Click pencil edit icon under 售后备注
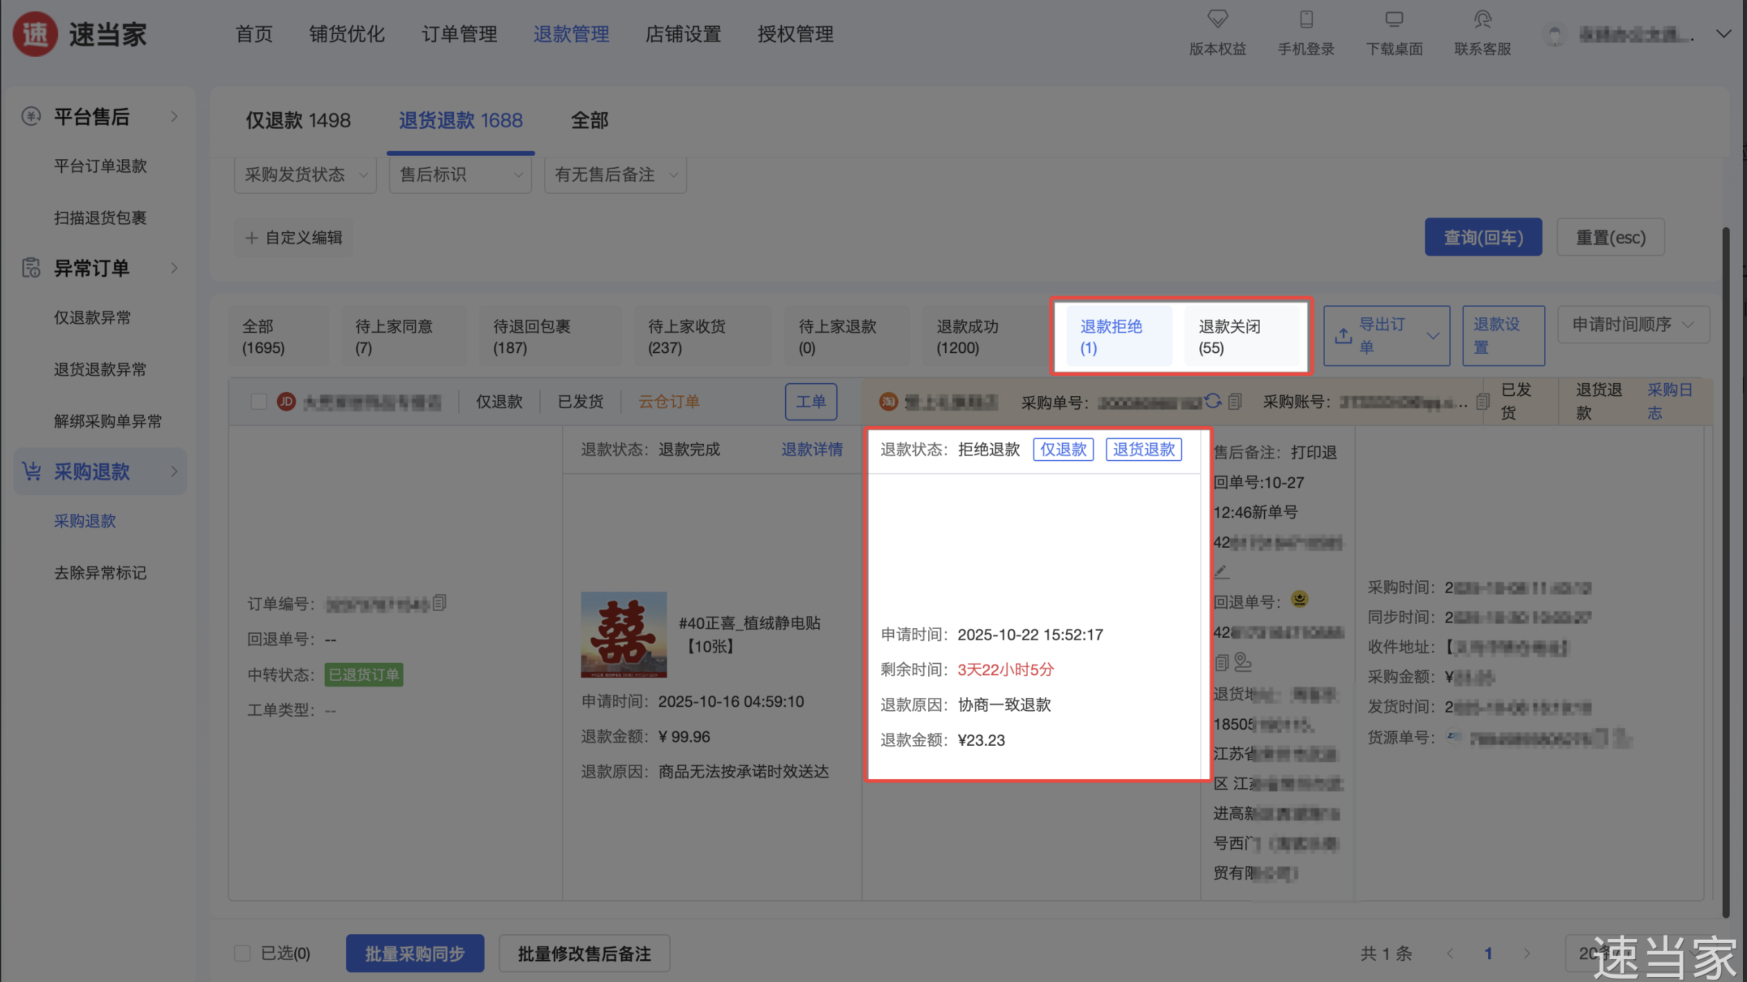The height and width of the screenshot is (982, 1747). pos(1222,571)
